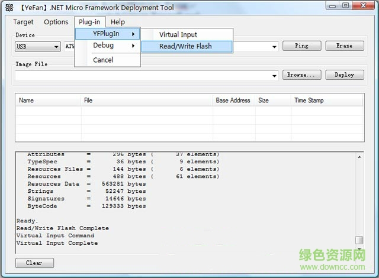Click the Deploy button
This screenshot has height=278, width=379.
click(x=344, y=75)
